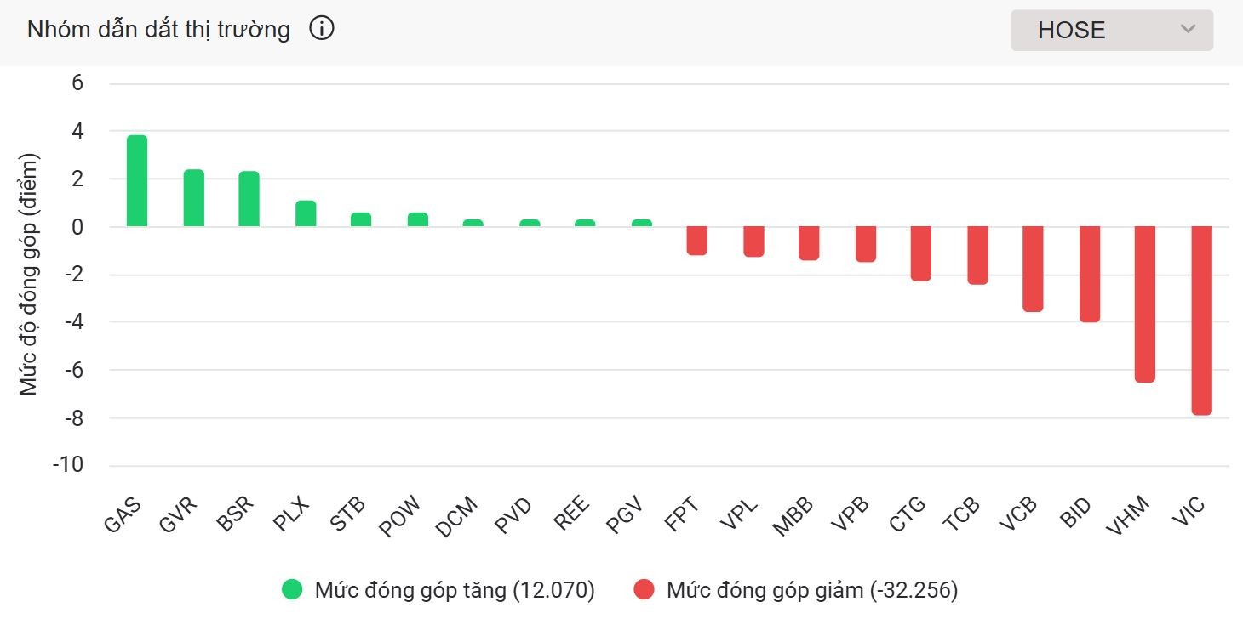
Task: Select the red VHM bar
Action: click(x=1145, y=304)
